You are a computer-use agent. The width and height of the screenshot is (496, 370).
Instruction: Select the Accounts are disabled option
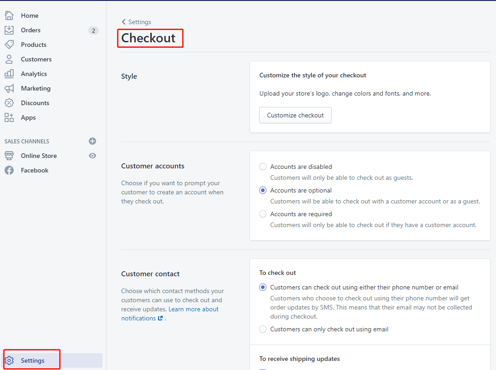click(x=263, y=167)
